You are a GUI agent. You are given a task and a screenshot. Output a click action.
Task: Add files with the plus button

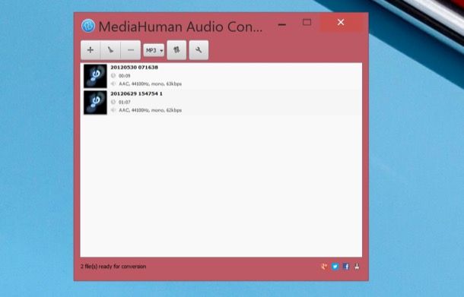[x=91, y=50]
